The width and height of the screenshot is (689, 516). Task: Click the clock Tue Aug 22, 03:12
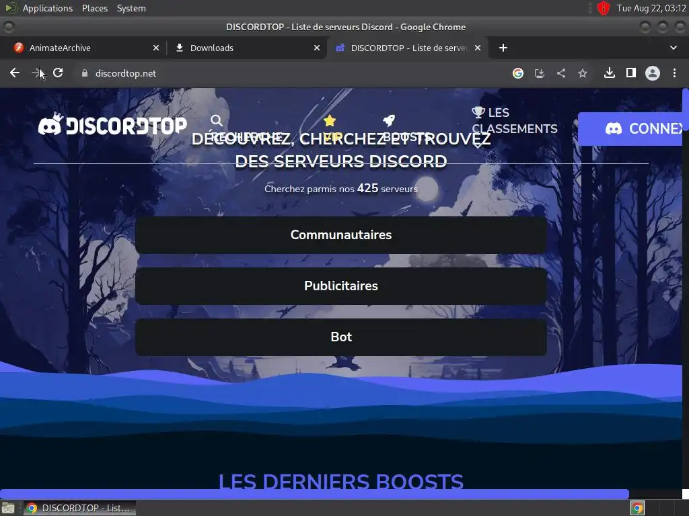click(651, 8)
